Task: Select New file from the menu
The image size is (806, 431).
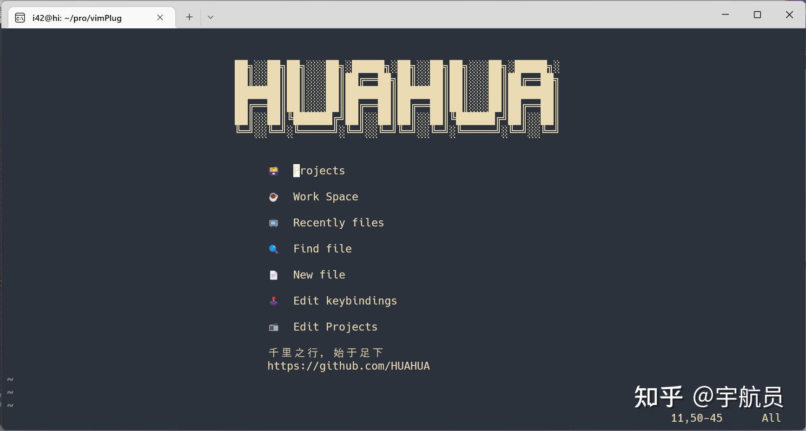Action: point(319,275)
